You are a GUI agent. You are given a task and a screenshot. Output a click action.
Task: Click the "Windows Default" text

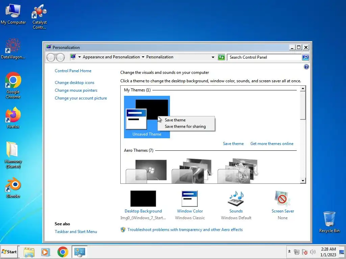click(236, 218)
